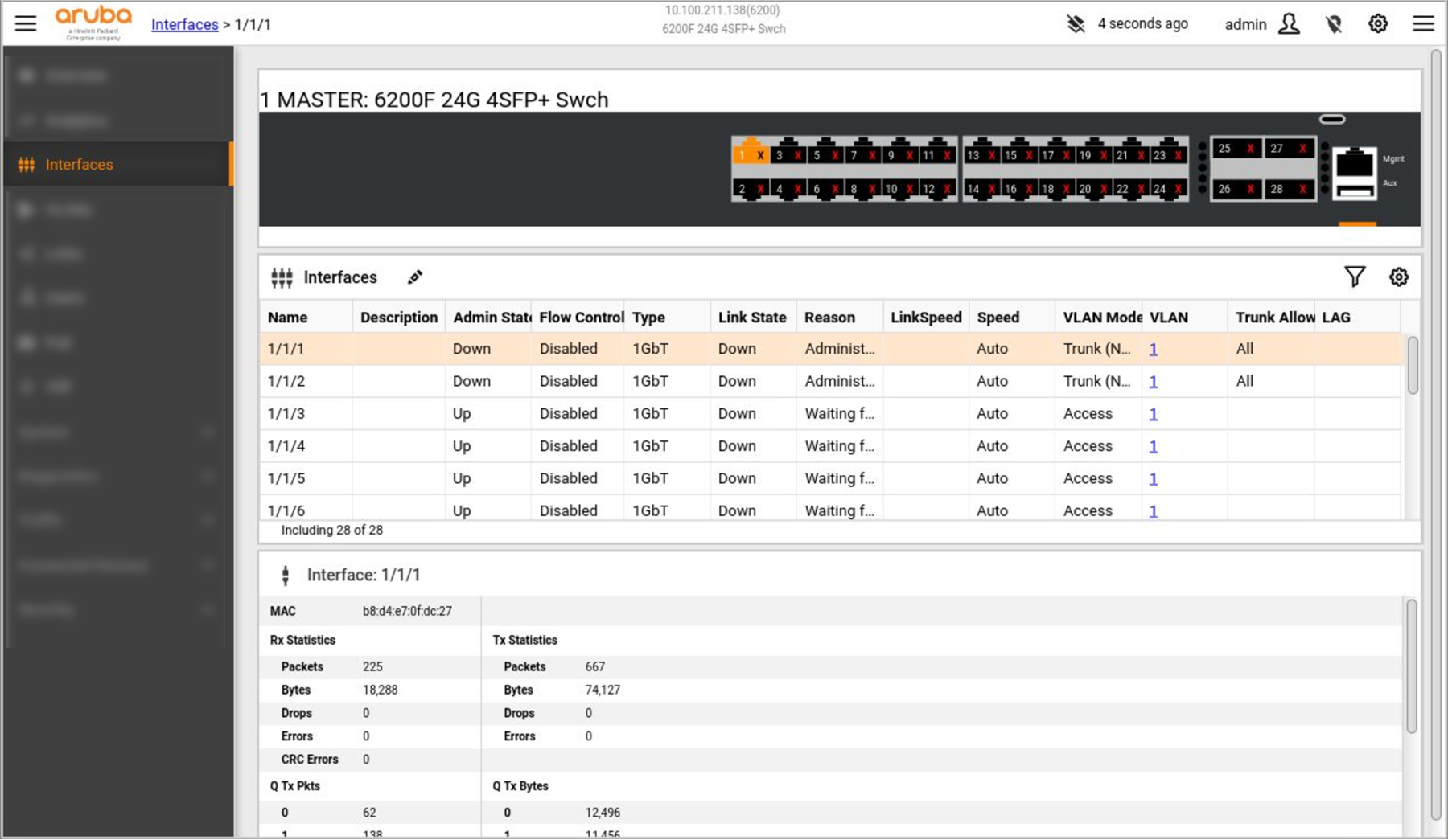
Task: Select SFP+ port 25 on faceplate
Action: pos(1236,148)
